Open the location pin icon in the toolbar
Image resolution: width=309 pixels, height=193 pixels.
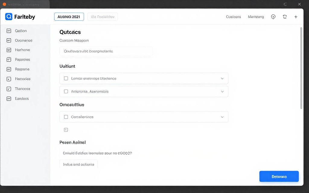(x=273, y=17)
